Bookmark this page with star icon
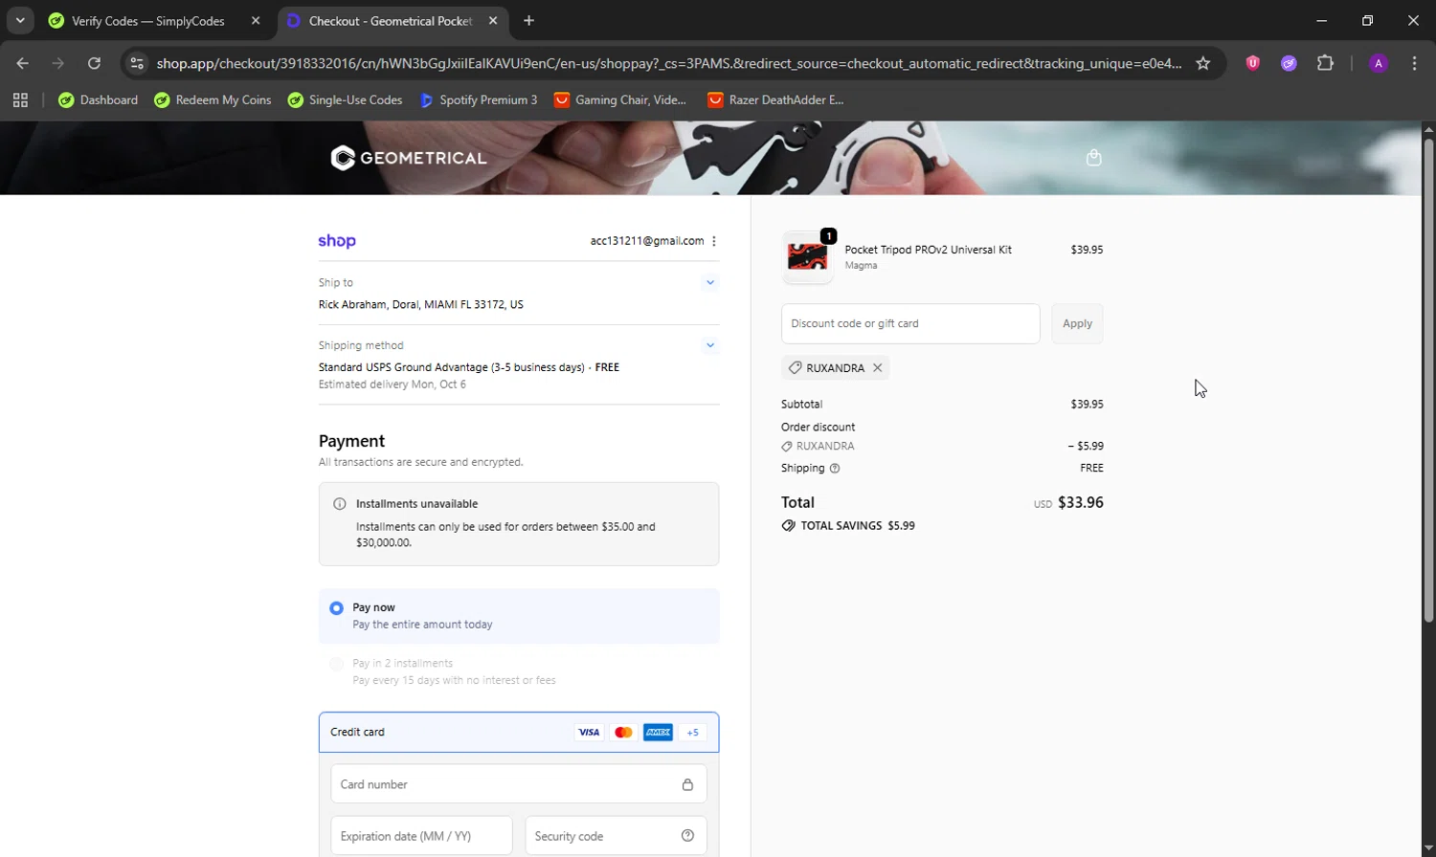Image resolution: width=1436 pixels, height=857 pixels. pyautogui.click(x=1203, y=63)
